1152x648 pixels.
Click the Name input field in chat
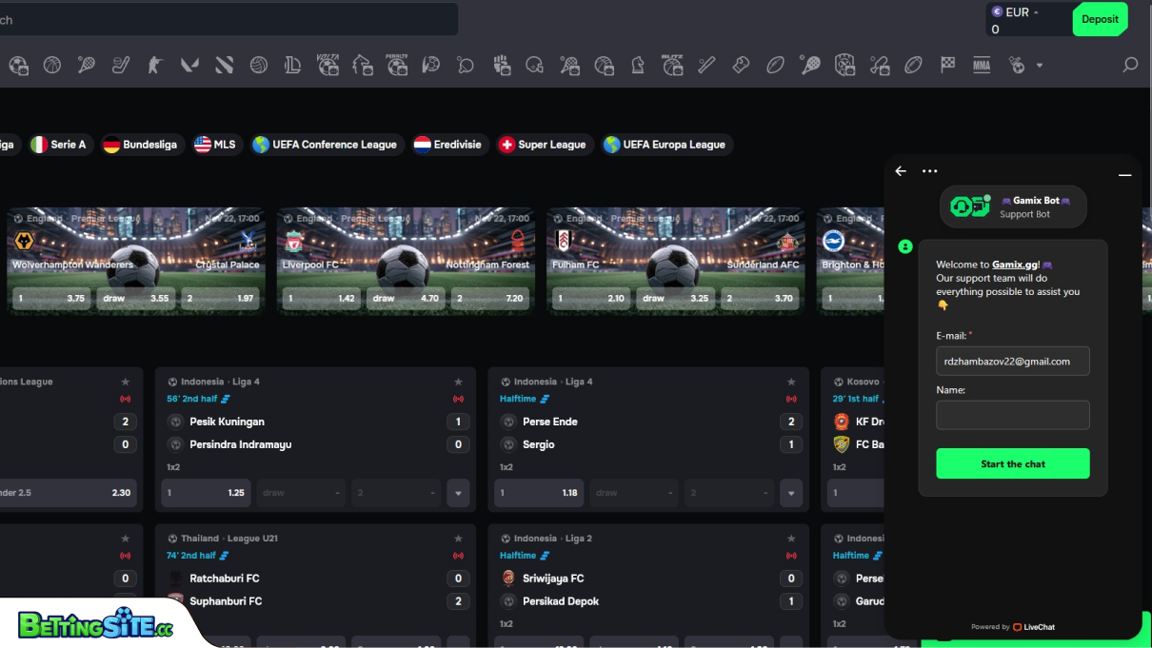pos(1012,415)
